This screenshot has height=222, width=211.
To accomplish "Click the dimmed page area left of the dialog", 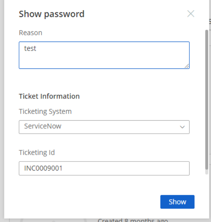I will coord(2,111).
